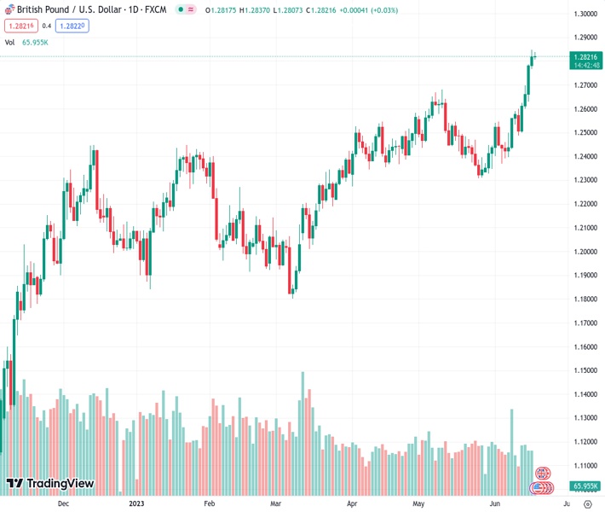Click the green market status dot
605x512 pixels.
point(181,9)
